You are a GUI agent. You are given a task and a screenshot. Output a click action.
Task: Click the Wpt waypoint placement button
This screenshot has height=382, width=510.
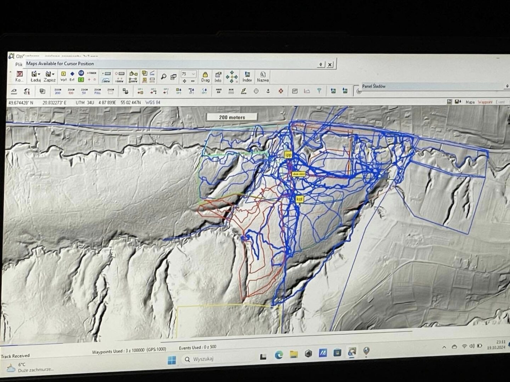63,76
